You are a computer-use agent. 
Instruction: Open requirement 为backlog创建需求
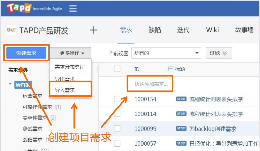[213, 129]
